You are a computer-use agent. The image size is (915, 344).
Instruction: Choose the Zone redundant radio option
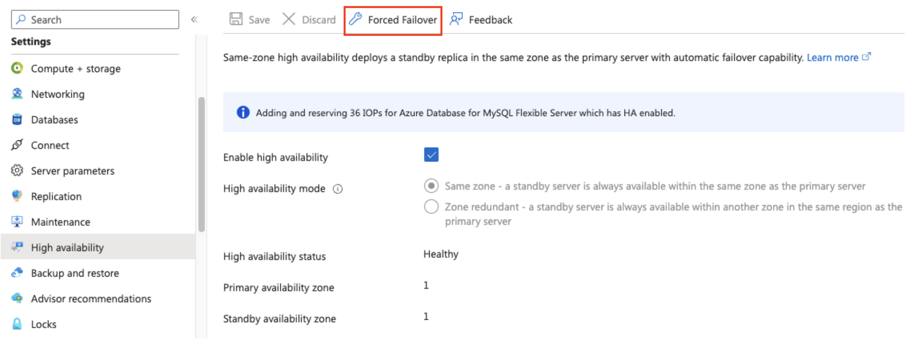pyautogui.click(x=431, y=206)
